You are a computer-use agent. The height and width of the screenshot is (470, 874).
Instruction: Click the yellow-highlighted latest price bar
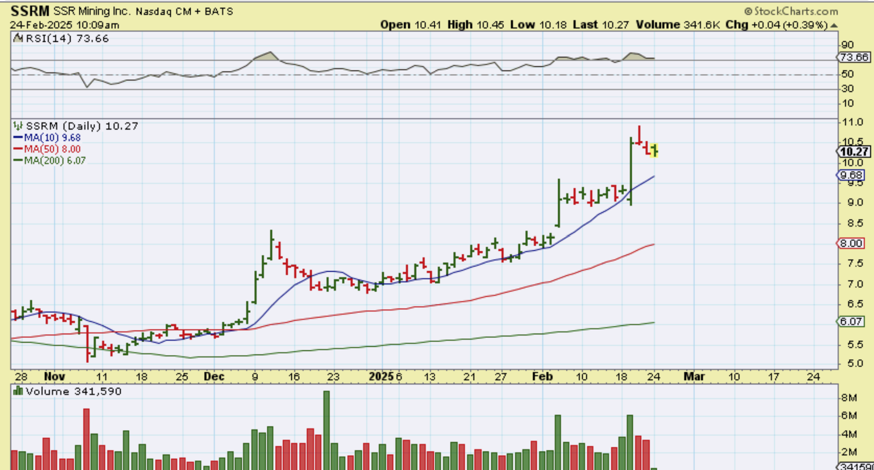(655, 150)
